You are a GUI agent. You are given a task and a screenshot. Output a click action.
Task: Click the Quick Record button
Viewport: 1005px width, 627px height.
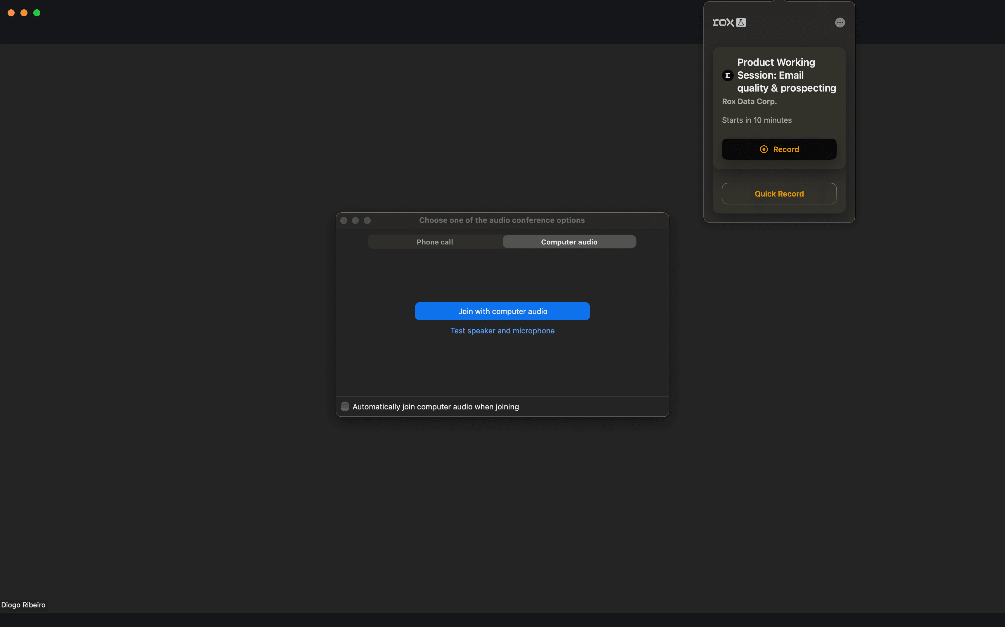click(x=779, y=194)
